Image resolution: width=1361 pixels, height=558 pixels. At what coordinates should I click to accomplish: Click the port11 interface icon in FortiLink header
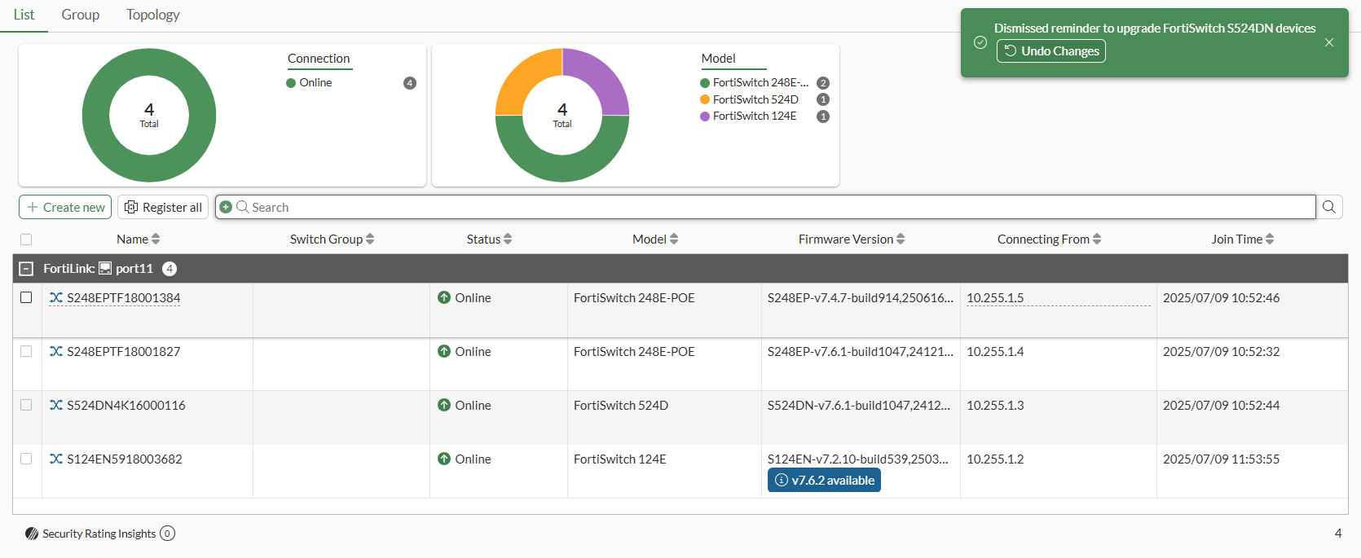(105, 269)
